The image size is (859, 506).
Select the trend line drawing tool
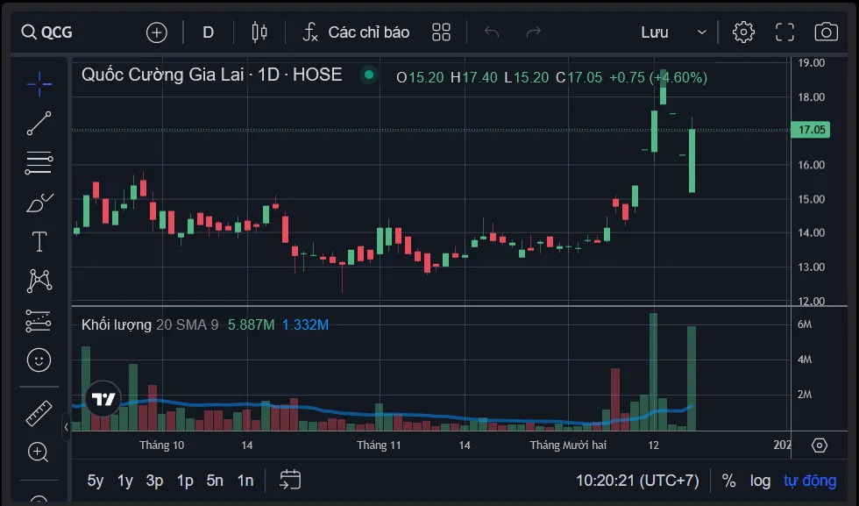point(39,124)
